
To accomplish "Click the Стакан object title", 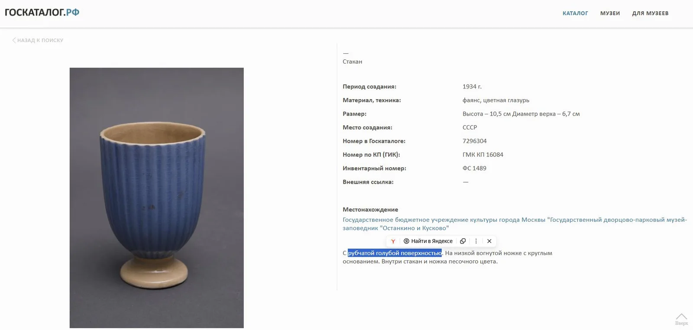I will 352,61.
